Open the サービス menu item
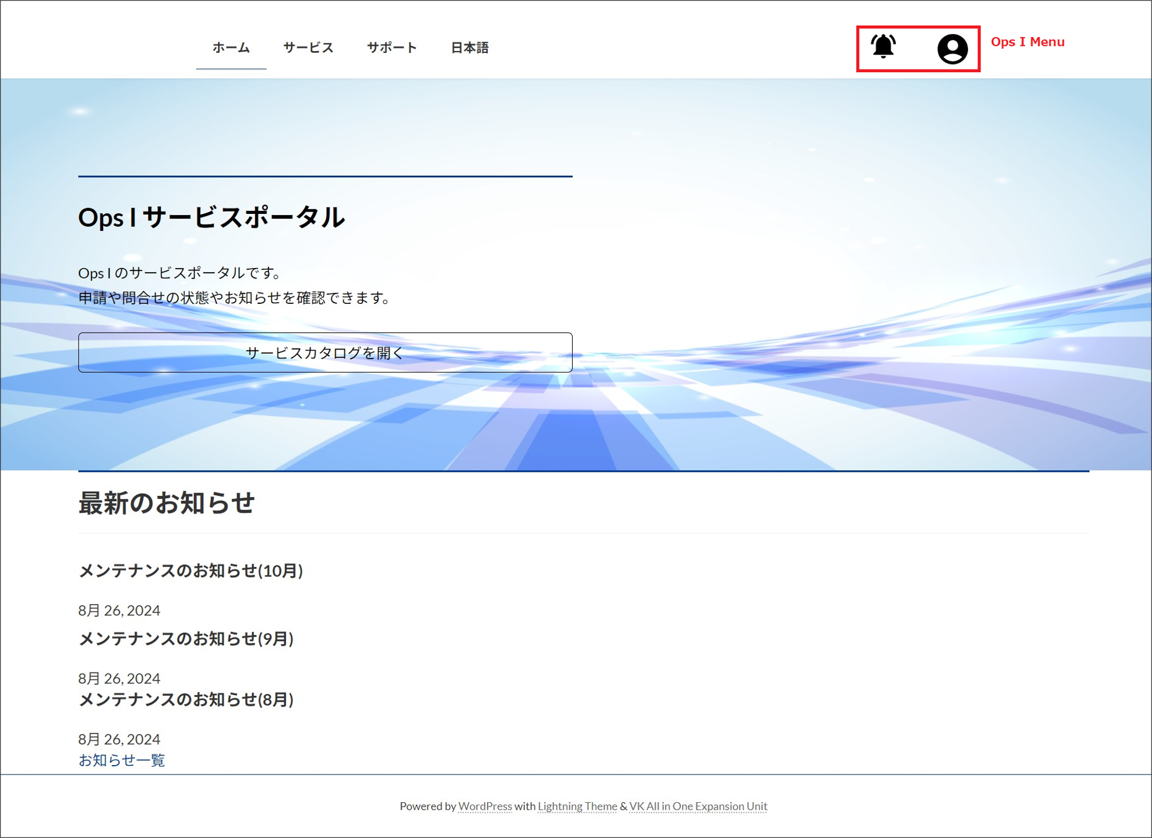Viewport: 1152px width, 838px height. pos(308,48)
